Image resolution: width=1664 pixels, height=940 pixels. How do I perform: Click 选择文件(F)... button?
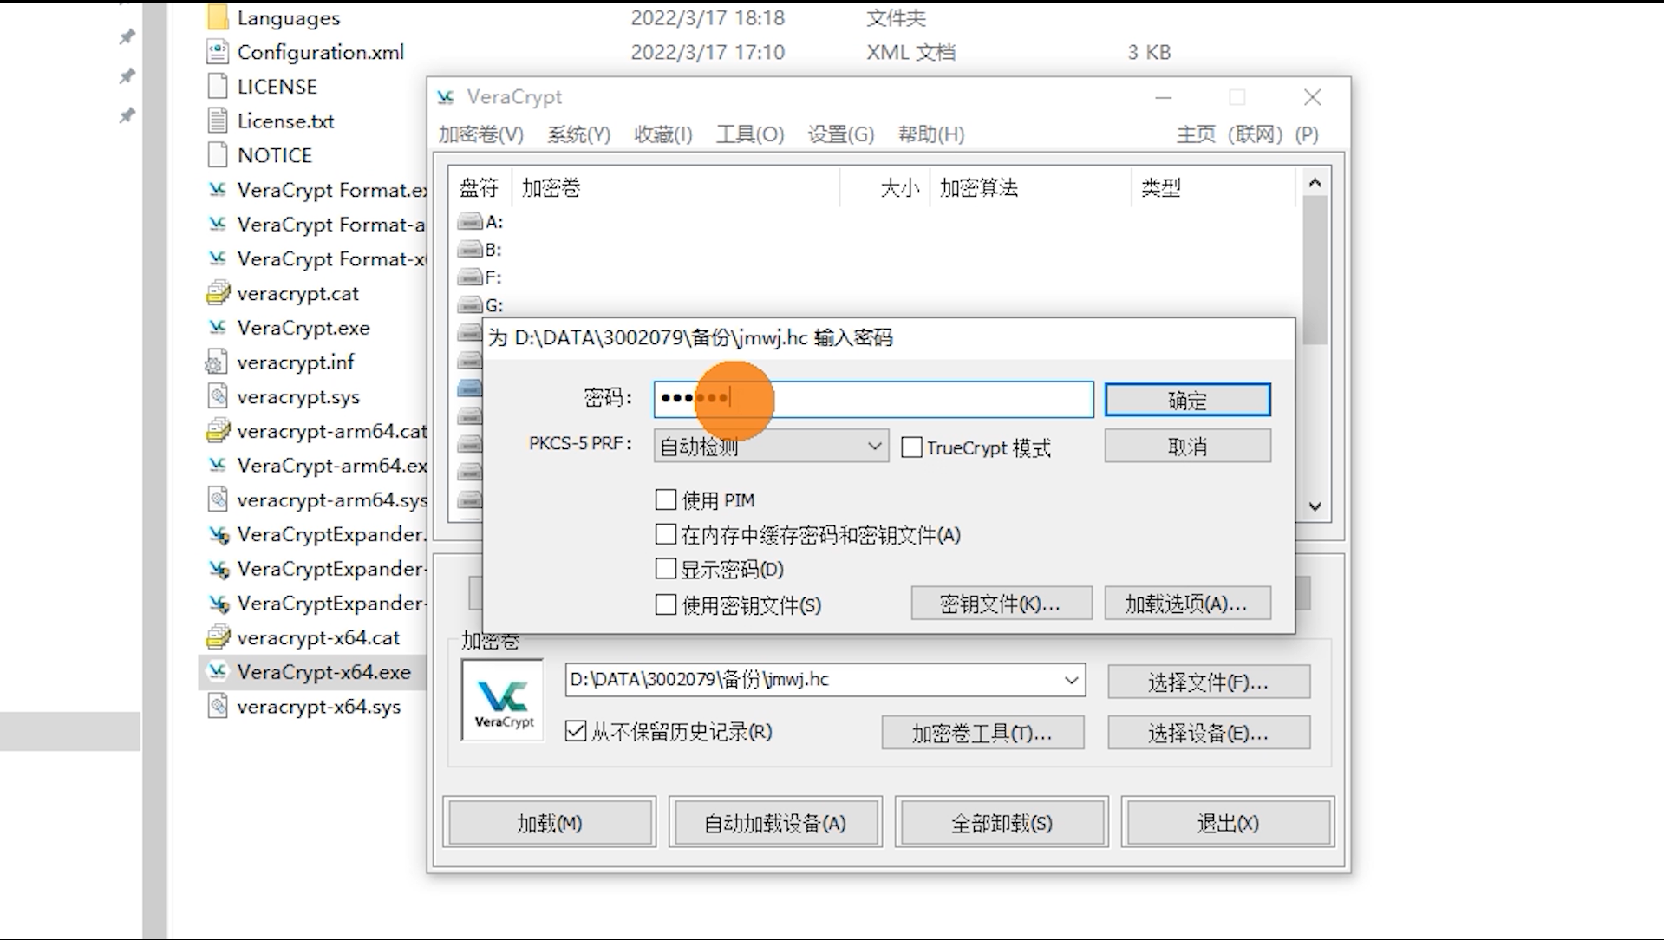tap(1209, 682)
